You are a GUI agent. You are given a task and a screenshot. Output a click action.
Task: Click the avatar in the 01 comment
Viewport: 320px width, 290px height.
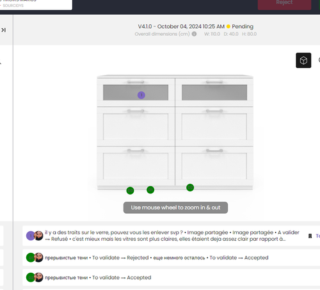pyautogui.click(x=38, y=257)
